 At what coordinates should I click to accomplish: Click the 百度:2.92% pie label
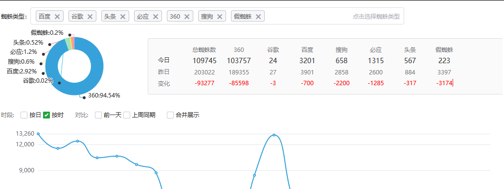[x=22, y=71]
